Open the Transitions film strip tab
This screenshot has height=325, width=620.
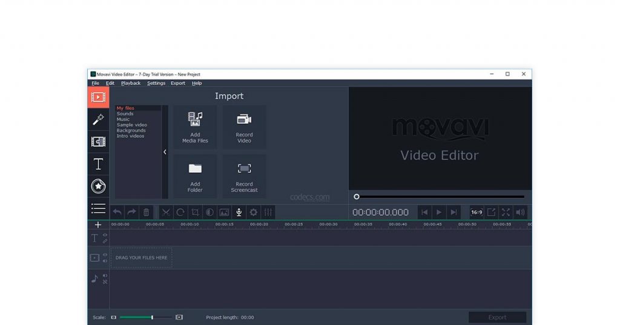99,142
